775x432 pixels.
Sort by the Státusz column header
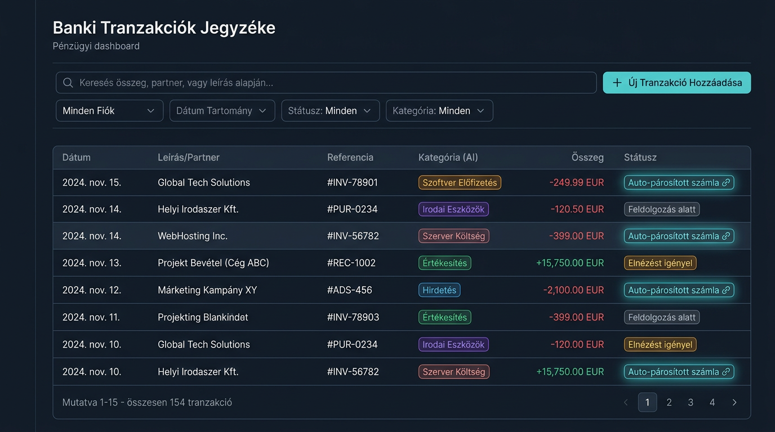[640, 157]
